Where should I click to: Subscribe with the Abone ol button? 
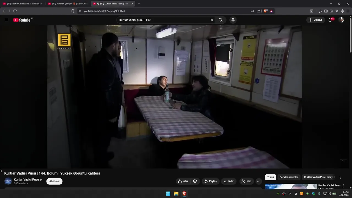(x=54, y=181)
